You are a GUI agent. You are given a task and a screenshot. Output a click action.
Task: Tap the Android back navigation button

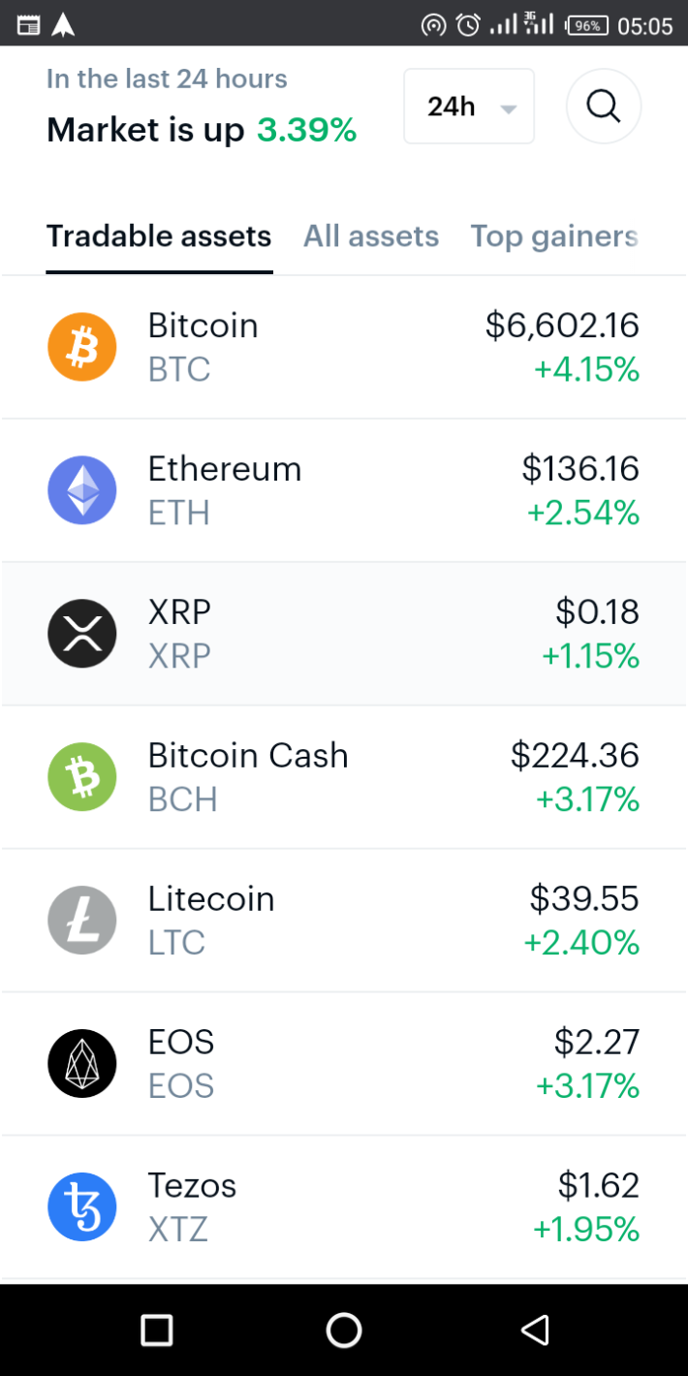535,1329
